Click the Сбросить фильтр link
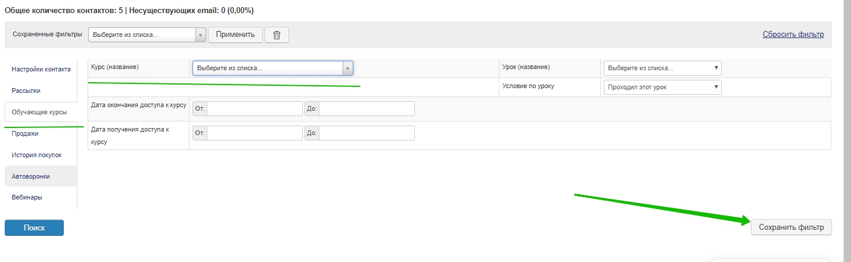 click(x=793, y=34)
